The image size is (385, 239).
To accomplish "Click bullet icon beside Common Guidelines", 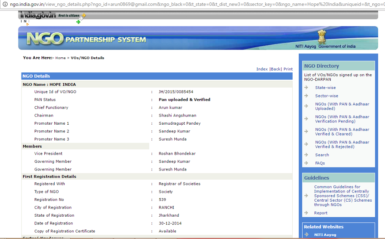I will point(306,196).
